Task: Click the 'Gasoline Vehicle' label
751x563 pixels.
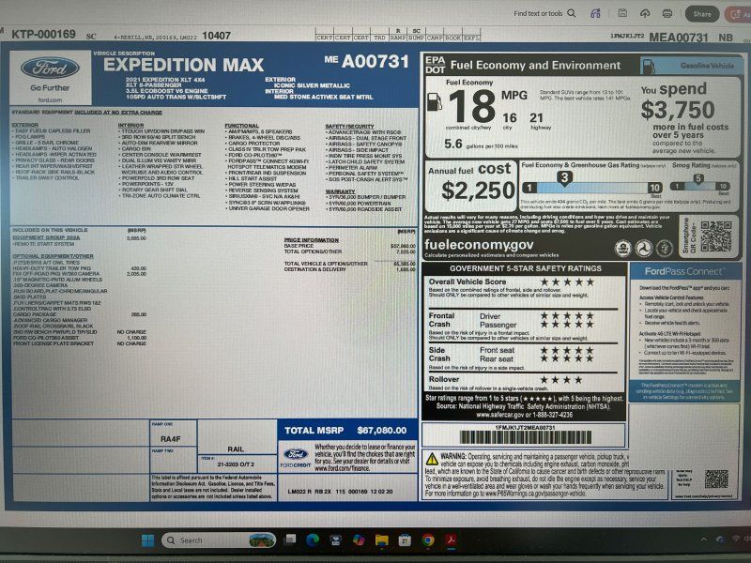Action: pos(707,66)
